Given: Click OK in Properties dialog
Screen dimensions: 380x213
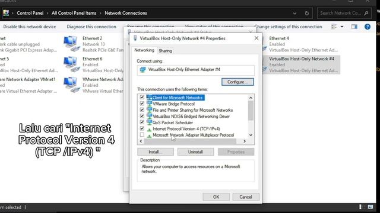Looking at the screenshot, I should point(216,197).
